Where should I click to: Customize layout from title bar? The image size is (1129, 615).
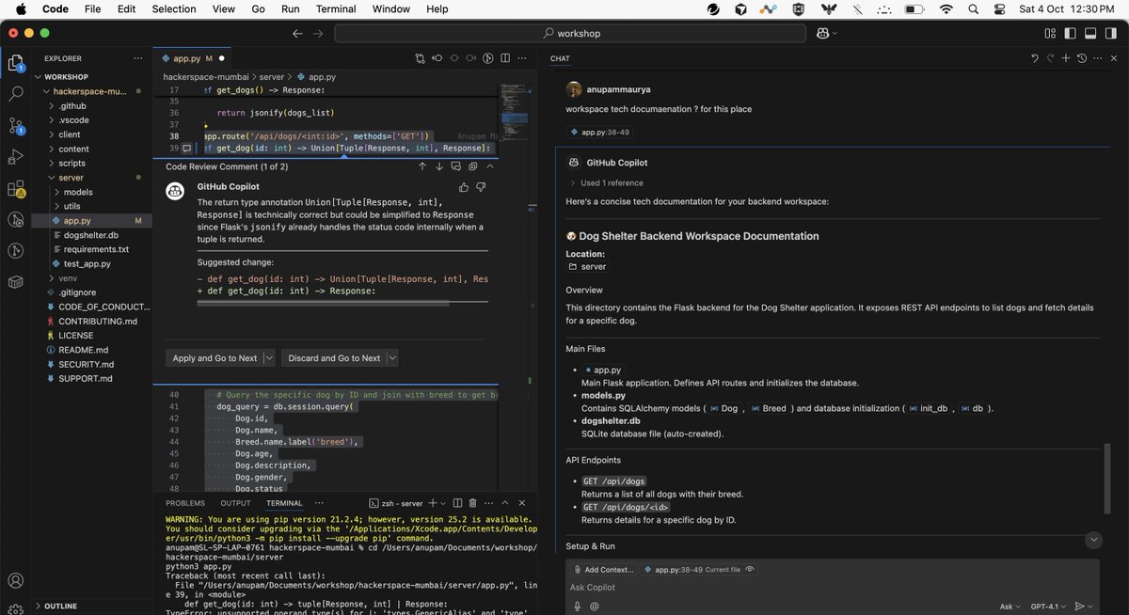pos(1049,33)
